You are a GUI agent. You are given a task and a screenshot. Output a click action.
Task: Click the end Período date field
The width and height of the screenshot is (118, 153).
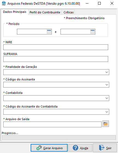click(x=76, y=32)
